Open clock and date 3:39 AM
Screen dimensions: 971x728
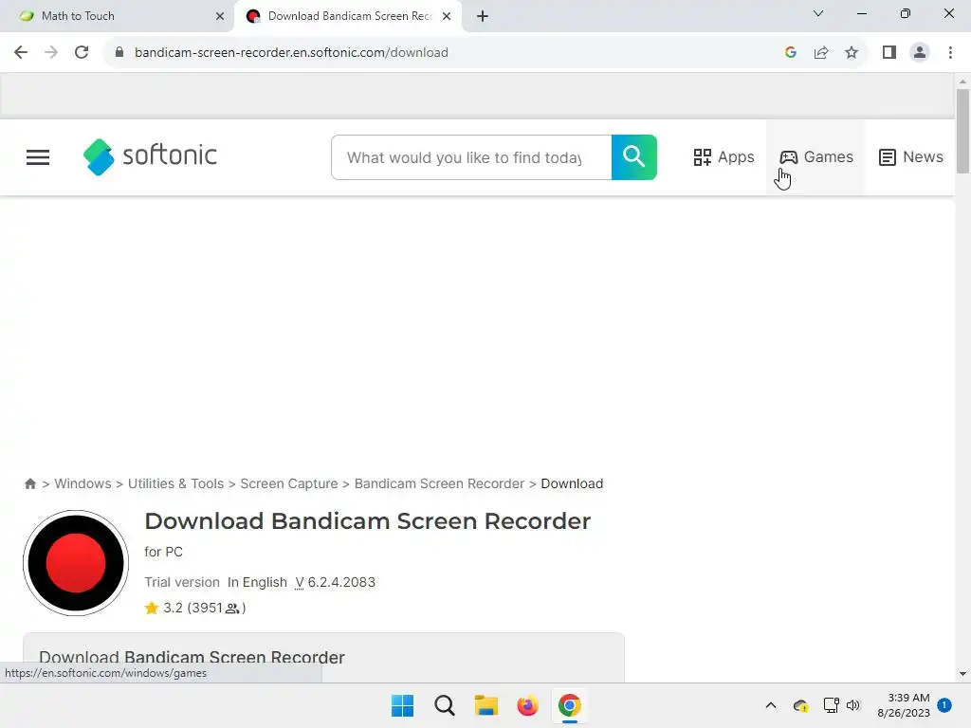[x=904, y=705]
